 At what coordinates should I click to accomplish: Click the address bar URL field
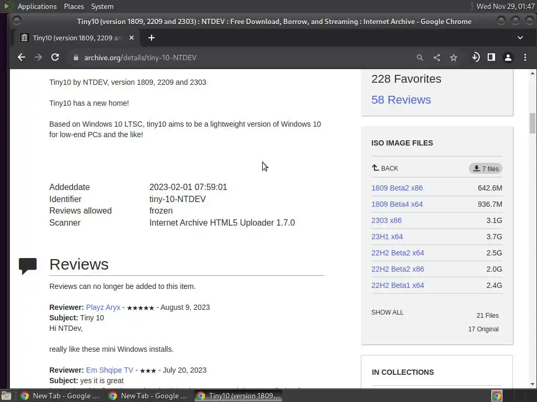[240, 58]
